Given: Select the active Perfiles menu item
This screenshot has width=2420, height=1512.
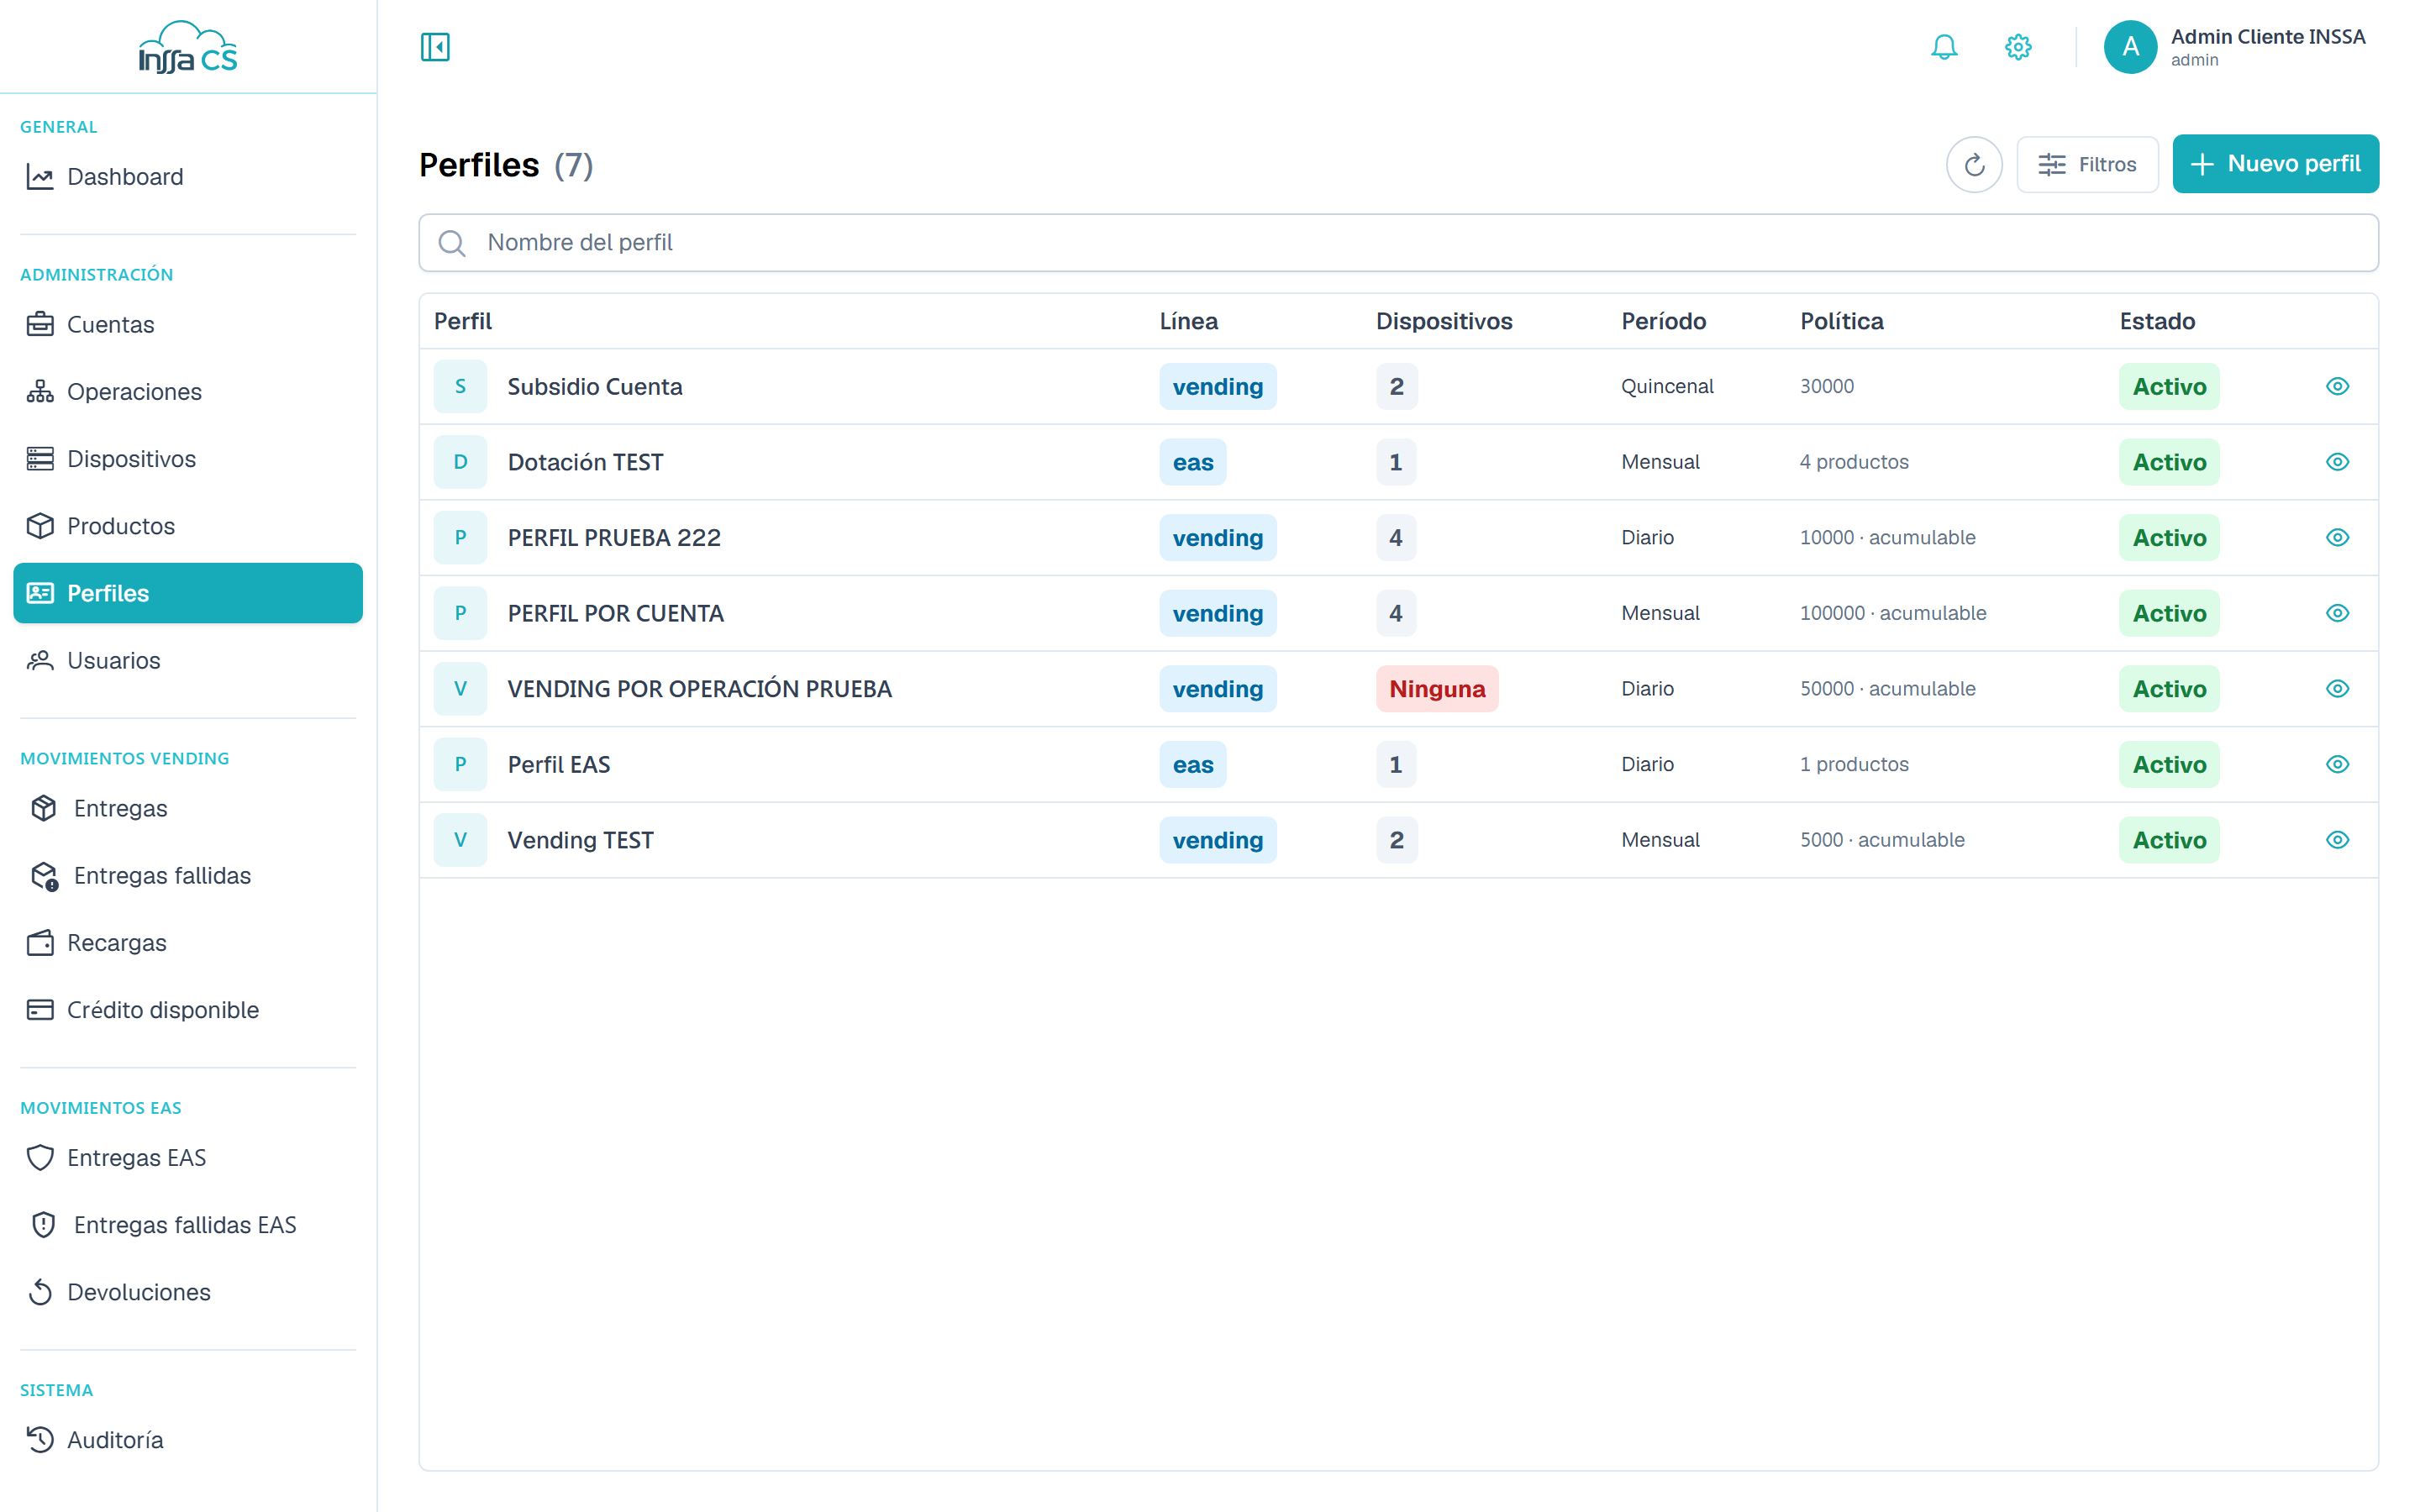Looking at the screenshot, I should pyautogui.click(x=188, y=593).
